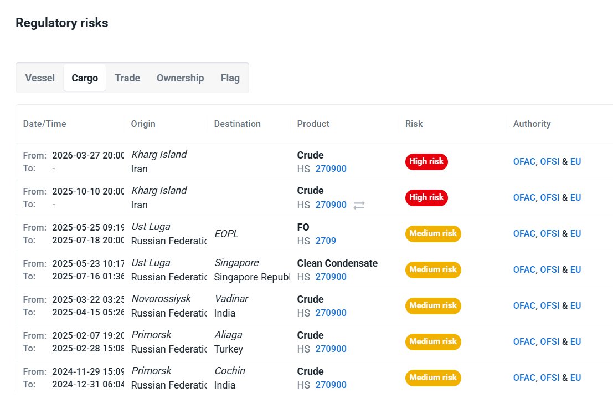Open HS 270900 link in Novorossiysk row
The height and width of the screenshot is (403, 613).
click(x=331, y=313)
